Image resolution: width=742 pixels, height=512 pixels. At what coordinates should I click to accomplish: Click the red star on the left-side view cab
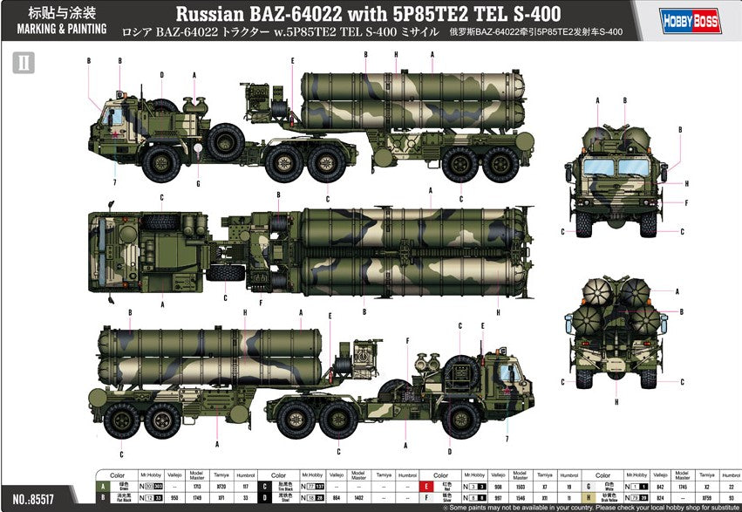coord(115,134)
